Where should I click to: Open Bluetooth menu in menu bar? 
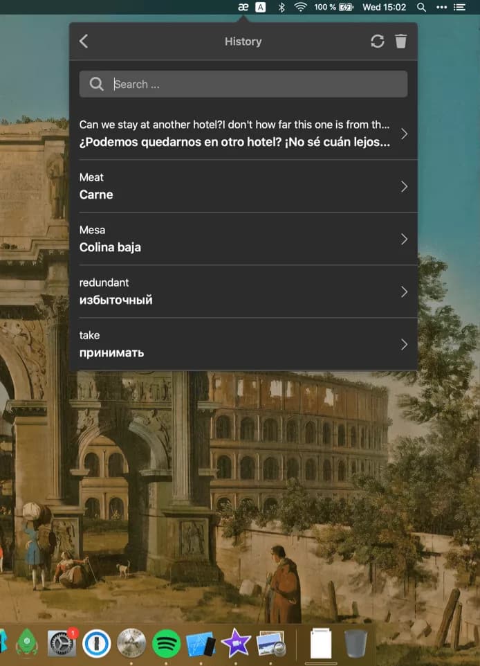pyautogui.click(x=281, y=7)
